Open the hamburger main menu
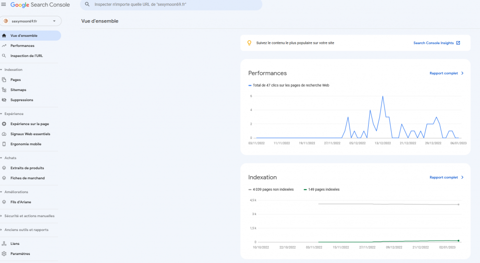The width and height of the screenshot is (480, 263). (x=4, y=5)
